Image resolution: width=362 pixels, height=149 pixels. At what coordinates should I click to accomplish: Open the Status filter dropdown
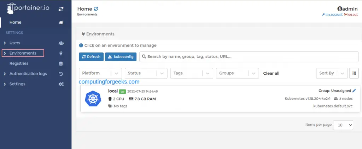click(x=146, y=73)
